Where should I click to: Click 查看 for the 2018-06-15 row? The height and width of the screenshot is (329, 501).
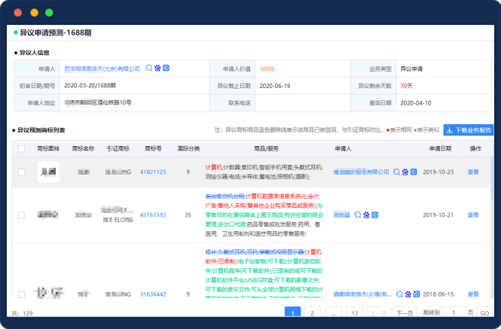(x=473, y=294)
